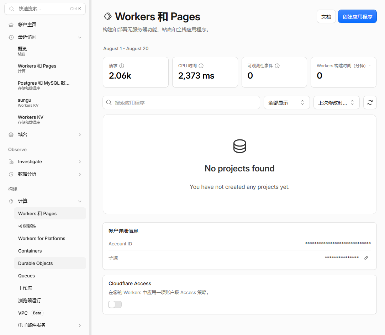Viewport: 385px width, 335px height.
Task: Click the 2,373 ms CPU time card
Action: pos(205,72)
